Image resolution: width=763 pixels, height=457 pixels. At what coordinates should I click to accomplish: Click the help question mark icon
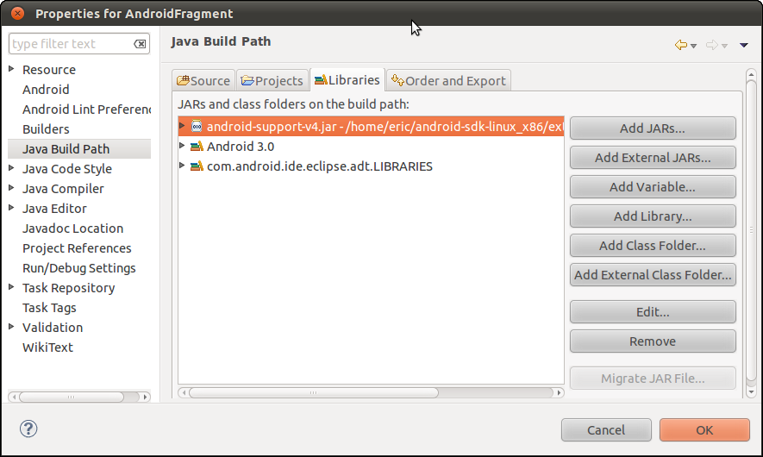(x=28, y=429)
